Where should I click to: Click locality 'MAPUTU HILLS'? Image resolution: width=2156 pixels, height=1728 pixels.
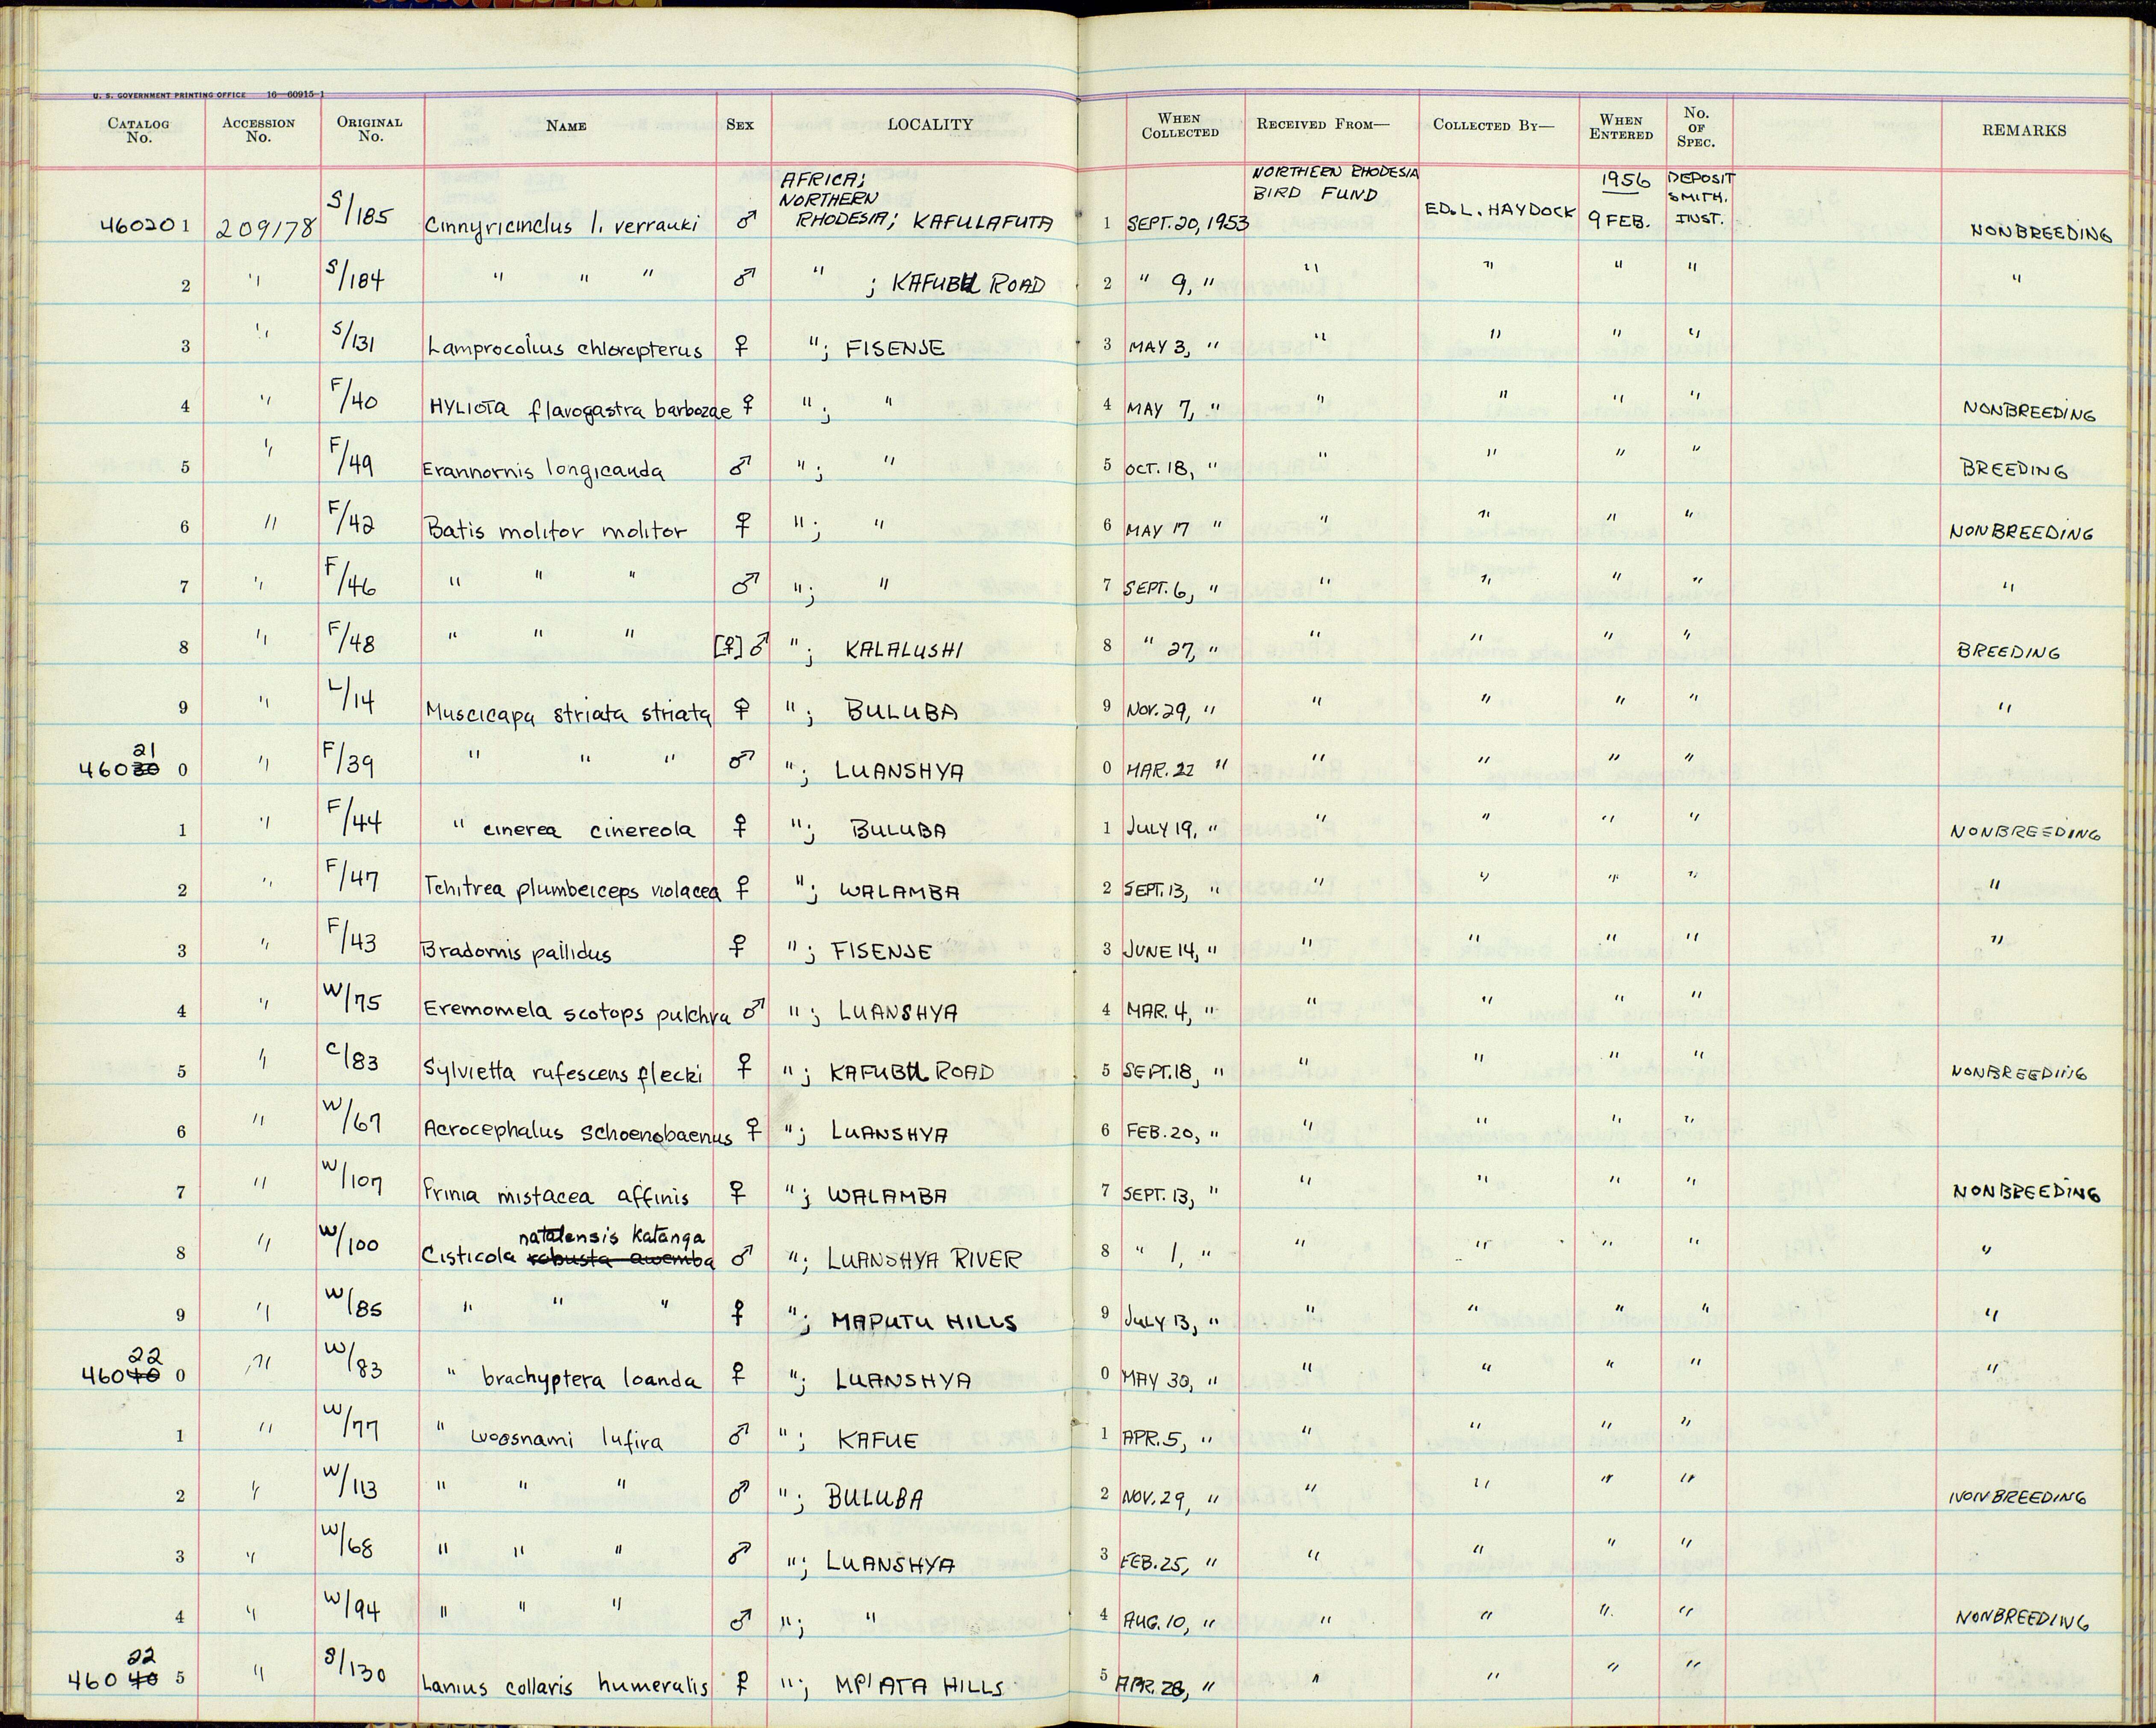924,1322
